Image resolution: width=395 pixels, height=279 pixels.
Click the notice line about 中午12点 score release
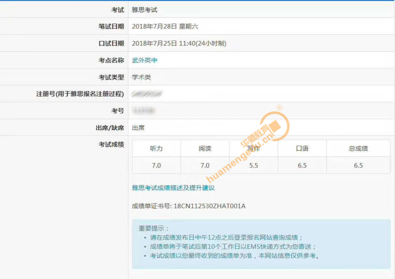(226, 237)
